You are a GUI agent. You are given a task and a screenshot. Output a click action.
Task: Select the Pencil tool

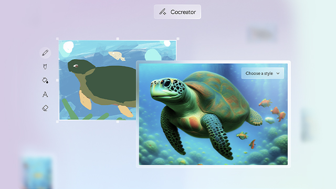click(x=45, y=52)
